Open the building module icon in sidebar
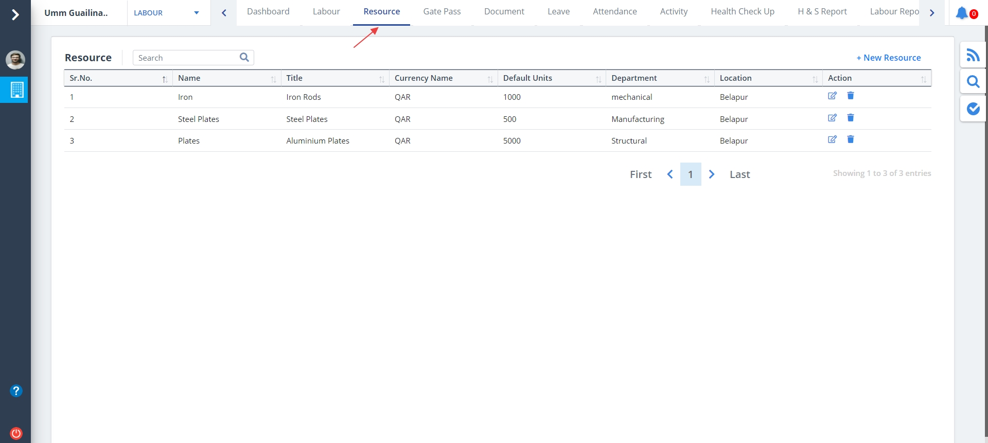 point(16,90)
